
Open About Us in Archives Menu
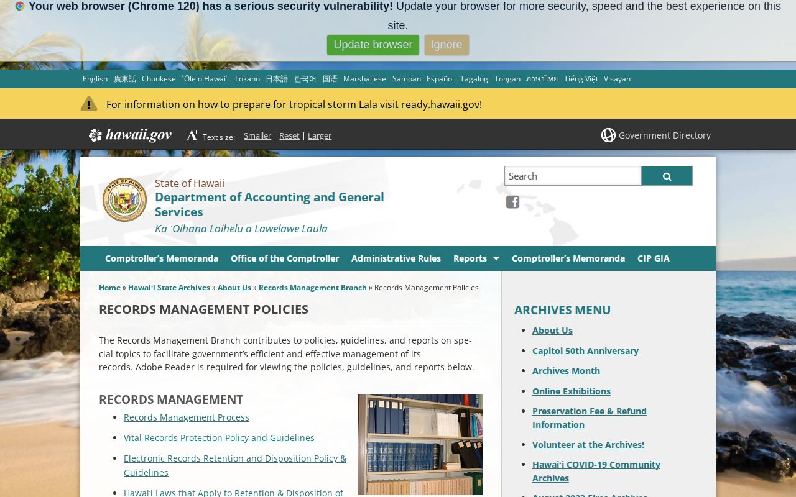(x=552, y=331)
